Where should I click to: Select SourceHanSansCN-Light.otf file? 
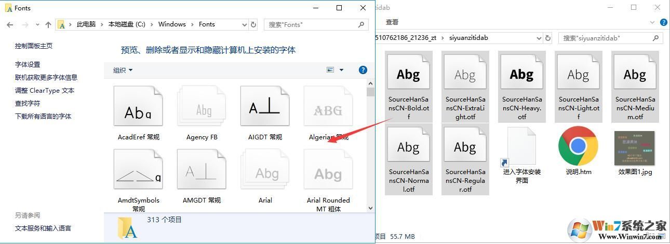coord(578,87)
